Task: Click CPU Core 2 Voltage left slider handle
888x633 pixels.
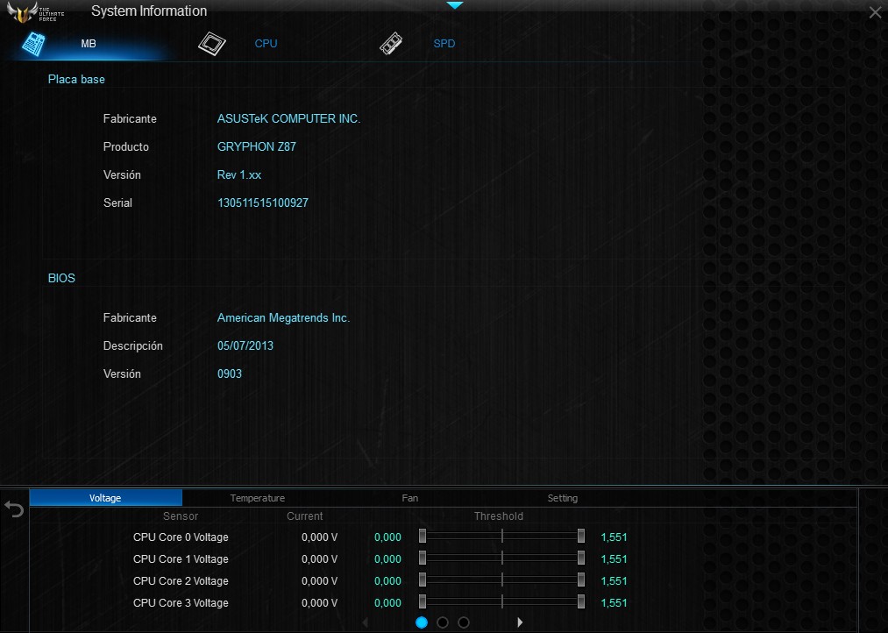Action: [x=423, y=580]
